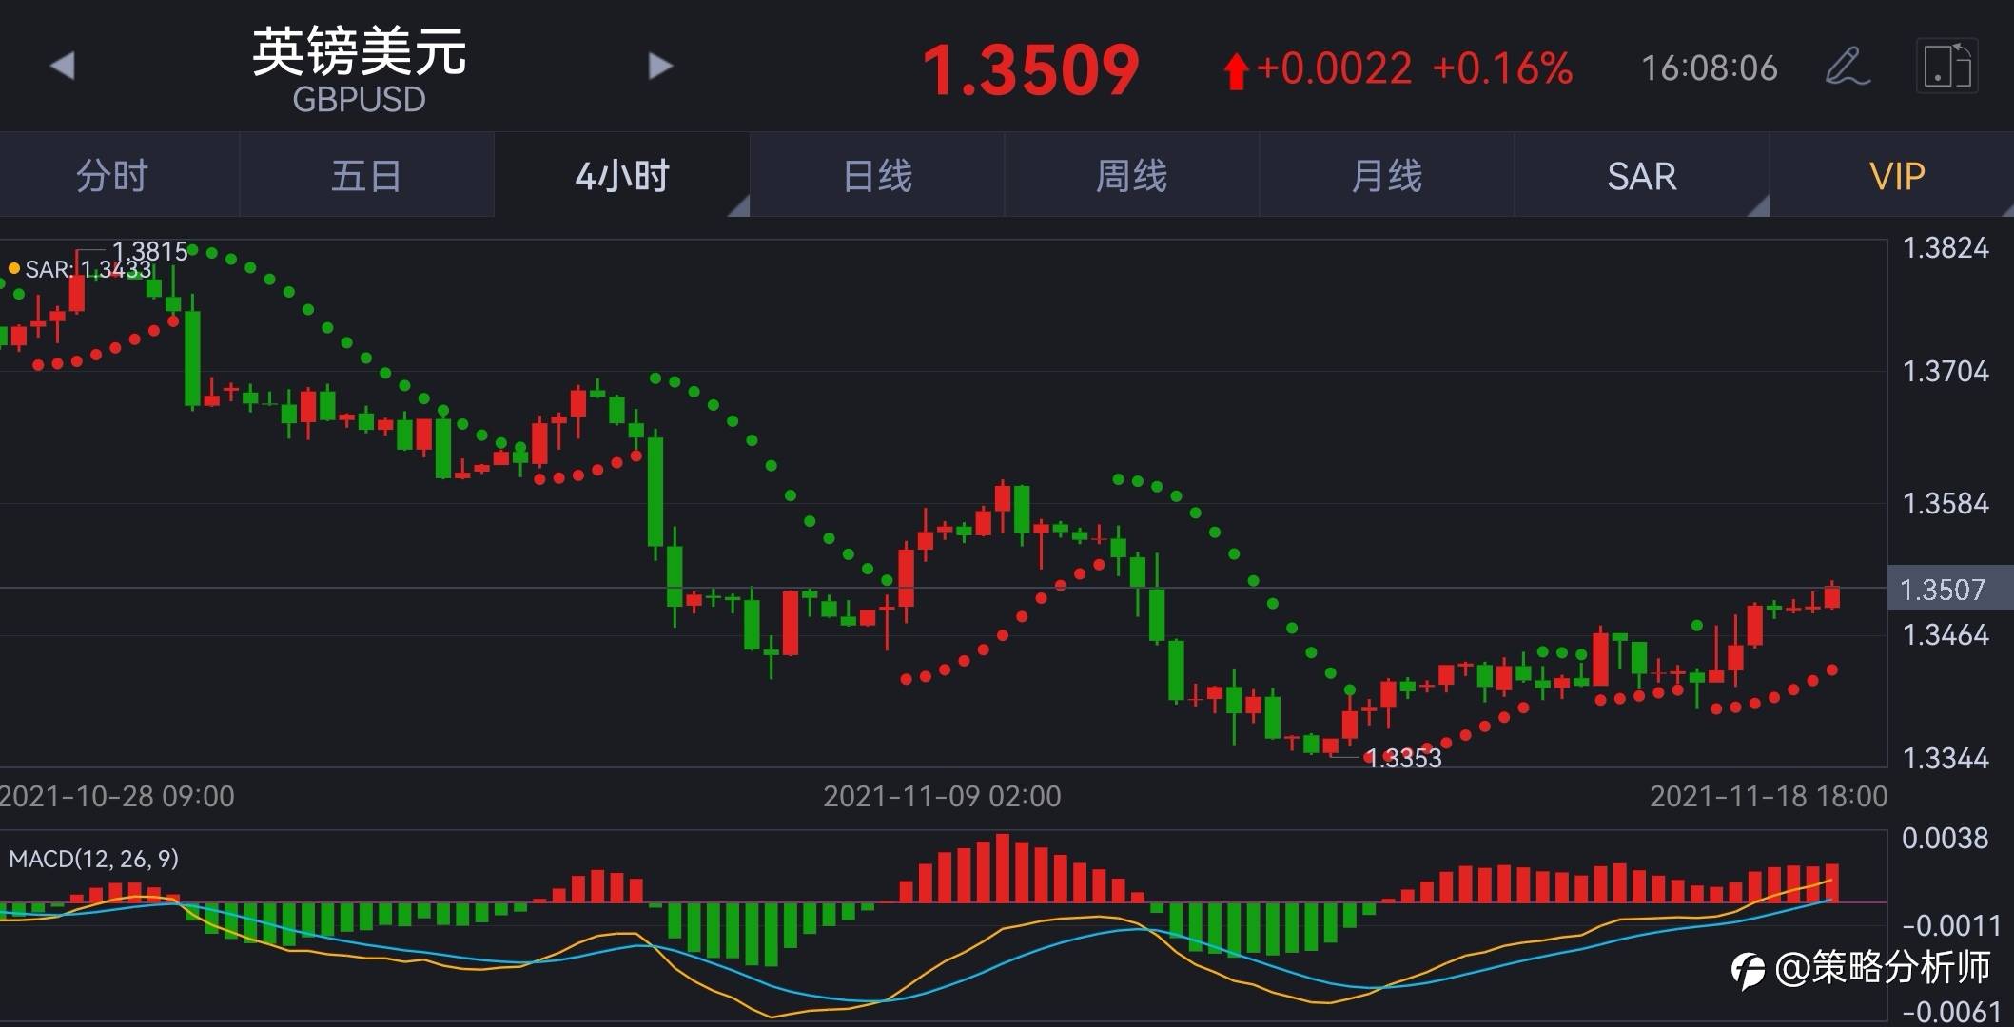This screenshot has width=2014, height=1027.
Task: Open the VIP tab
Action: click(x=1897, y=176)
